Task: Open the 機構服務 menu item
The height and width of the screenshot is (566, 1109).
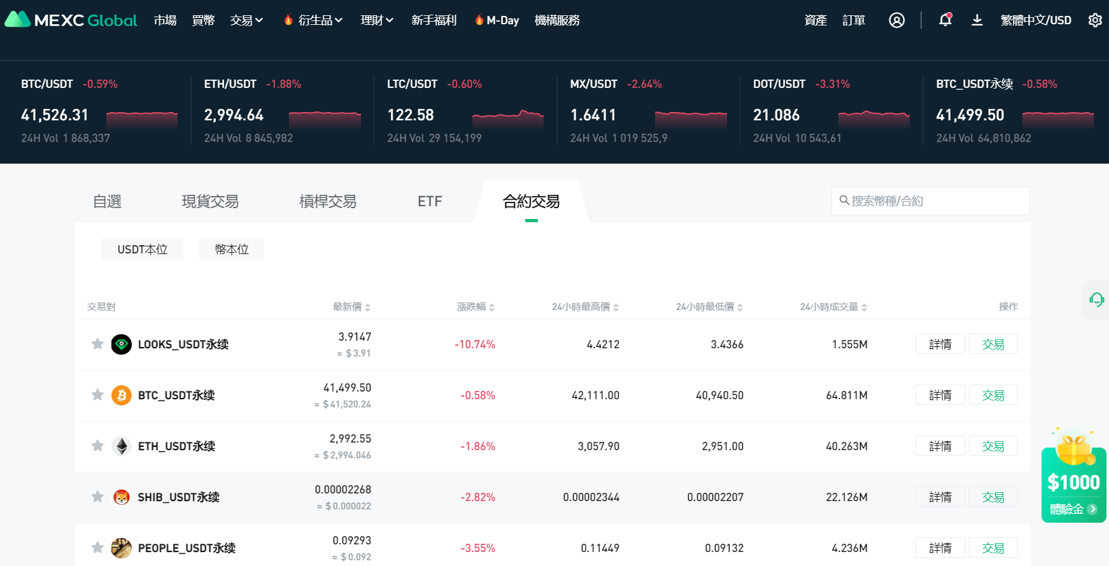Action: point(557,20)
